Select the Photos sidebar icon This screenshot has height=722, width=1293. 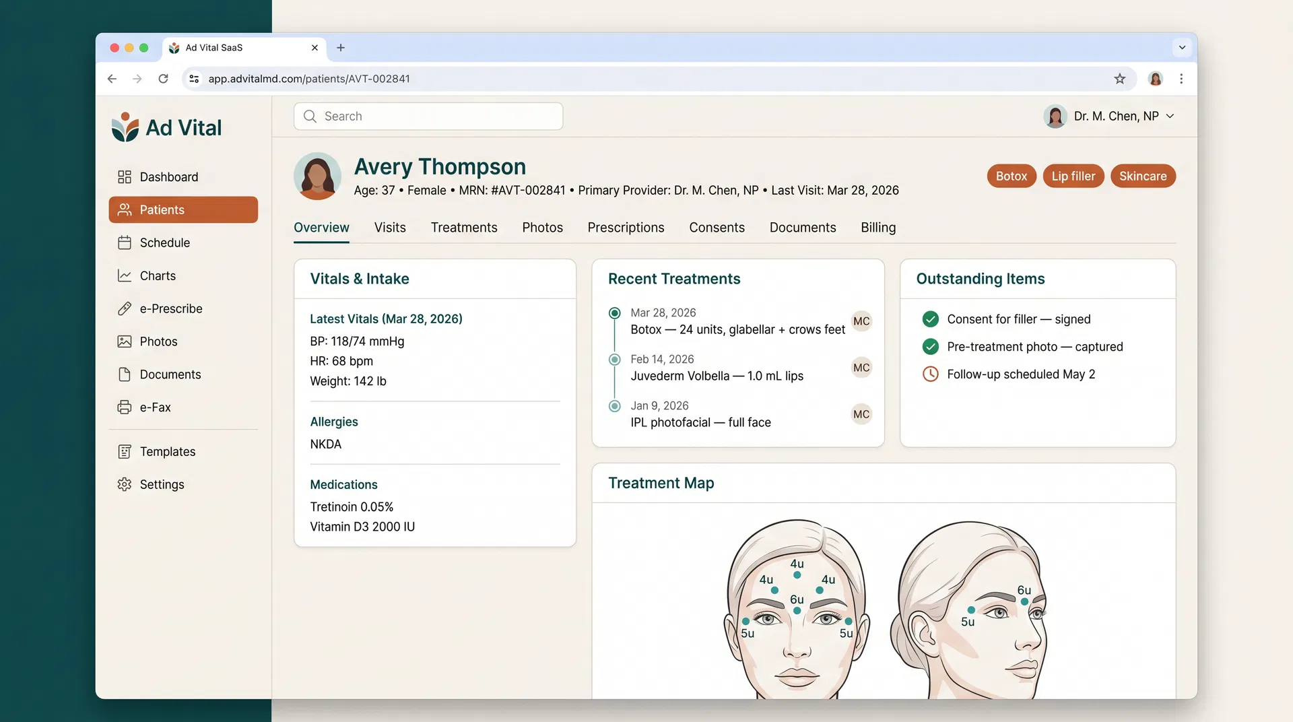pyautogui.click(x=125, y=341)
